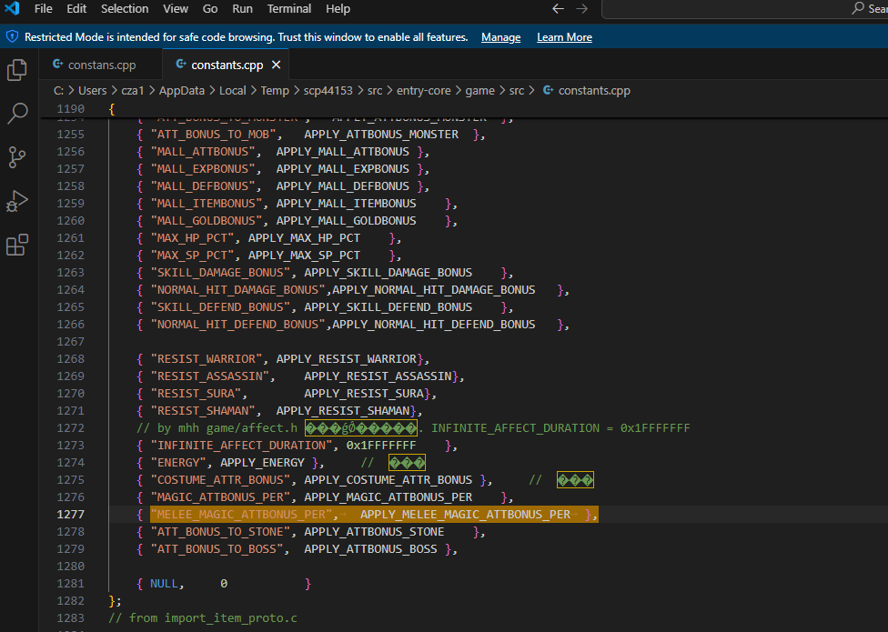Open the Run and Debug view
The image size is (888, 632).
click(x=17, y=201)
